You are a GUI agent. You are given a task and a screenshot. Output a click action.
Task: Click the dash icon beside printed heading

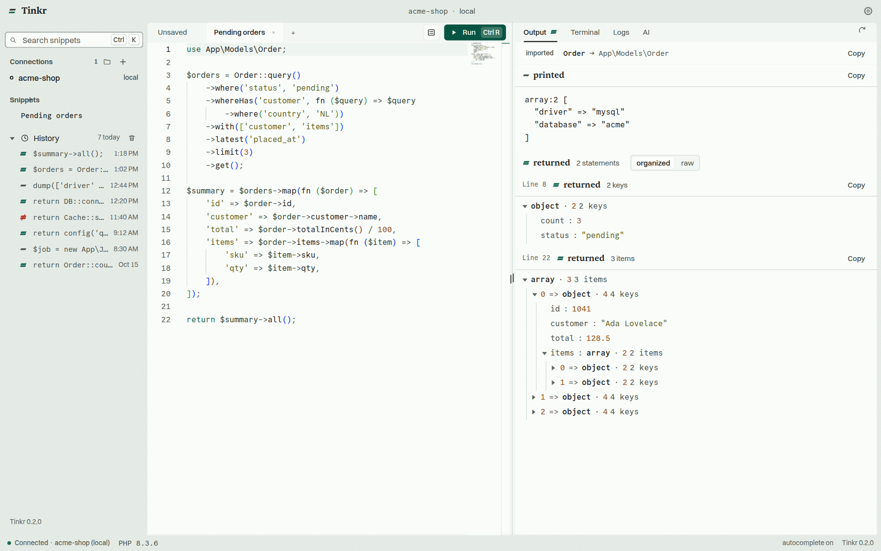click(526, 75)
